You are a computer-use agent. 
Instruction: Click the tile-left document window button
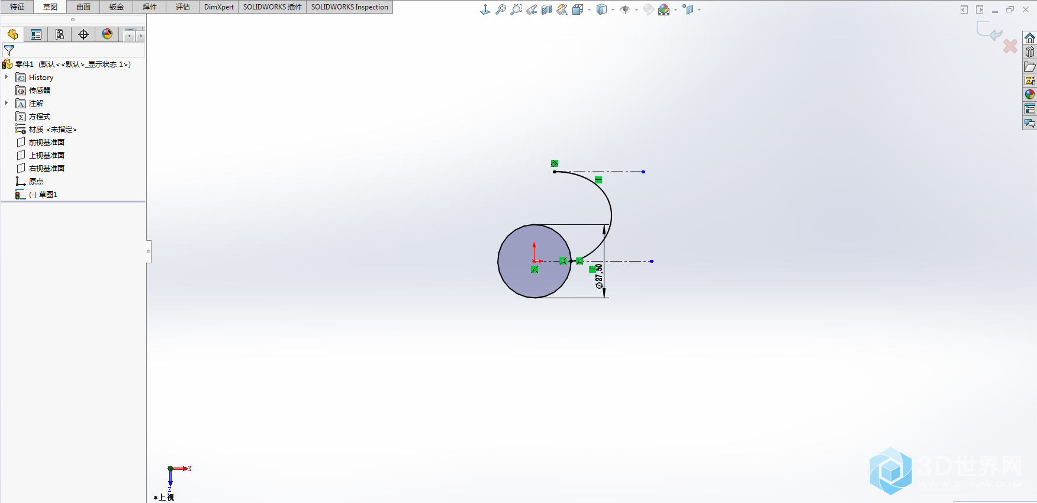964,9
